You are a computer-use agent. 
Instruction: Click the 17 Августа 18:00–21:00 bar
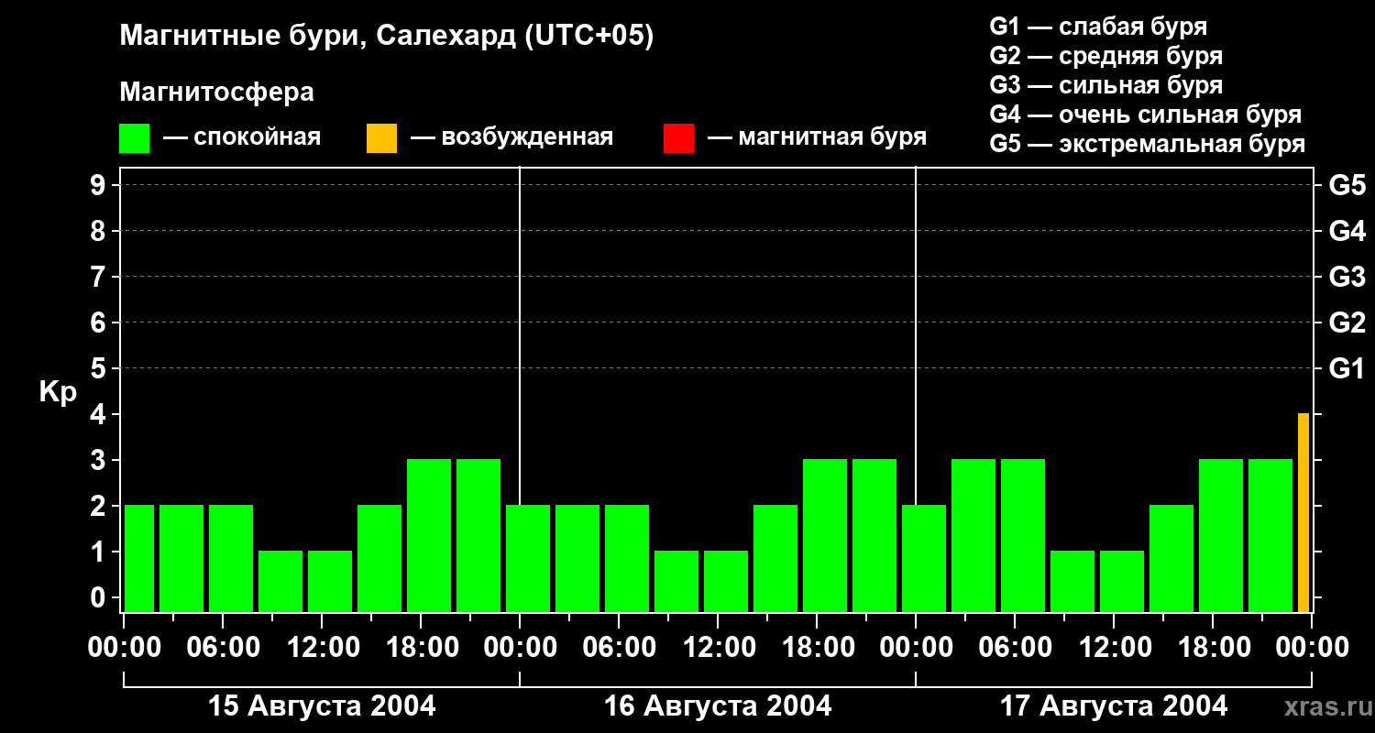coord(1221,535)
